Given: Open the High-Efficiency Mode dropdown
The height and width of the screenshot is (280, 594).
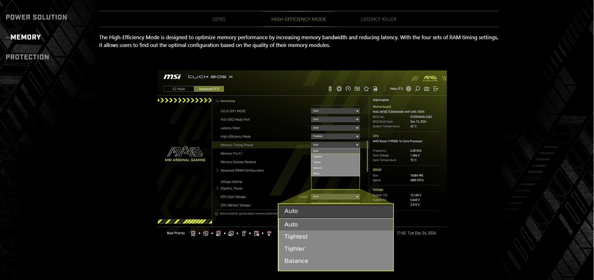Looking at the screenshot, I should point(335,136).
